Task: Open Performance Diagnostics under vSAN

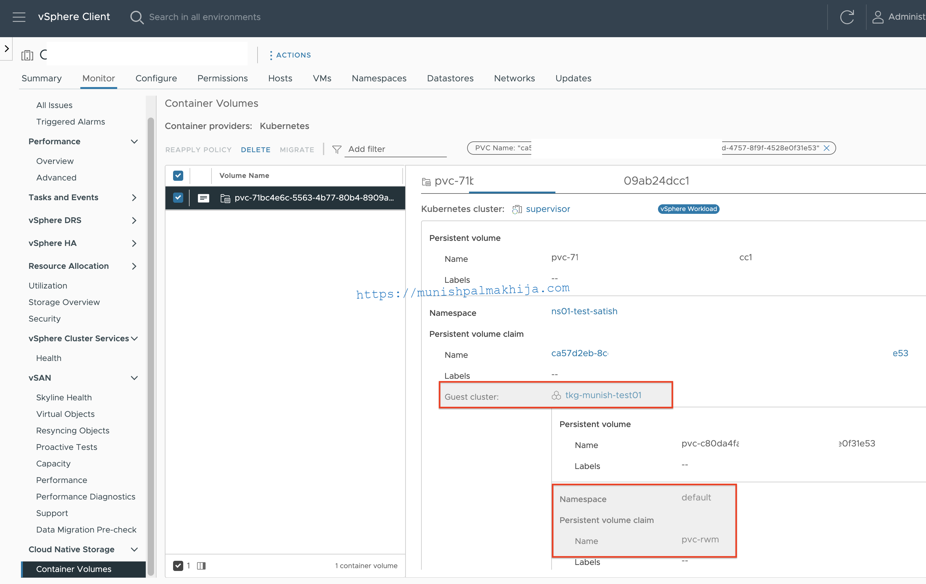Action: pyautogui.click(x=86, y=497)
